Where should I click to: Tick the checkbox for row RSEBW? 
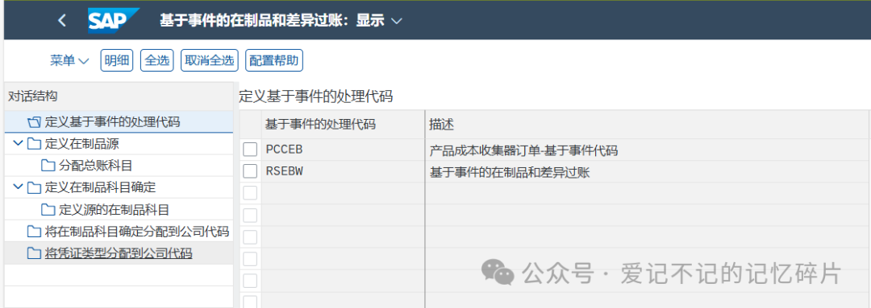[x=250, y=171]
